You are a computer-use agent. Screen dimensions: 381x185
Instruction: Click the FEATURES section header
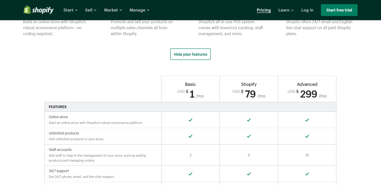point(190,107)
